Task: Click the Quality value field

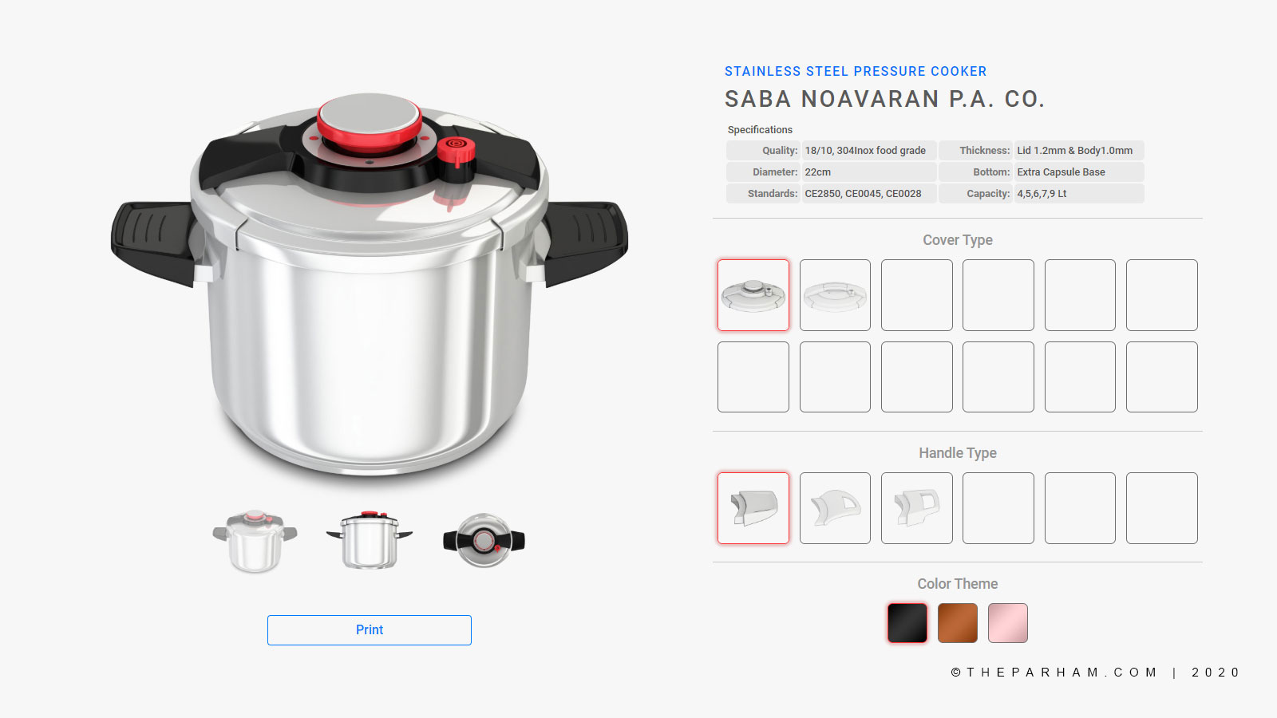Action: (869, 150)
